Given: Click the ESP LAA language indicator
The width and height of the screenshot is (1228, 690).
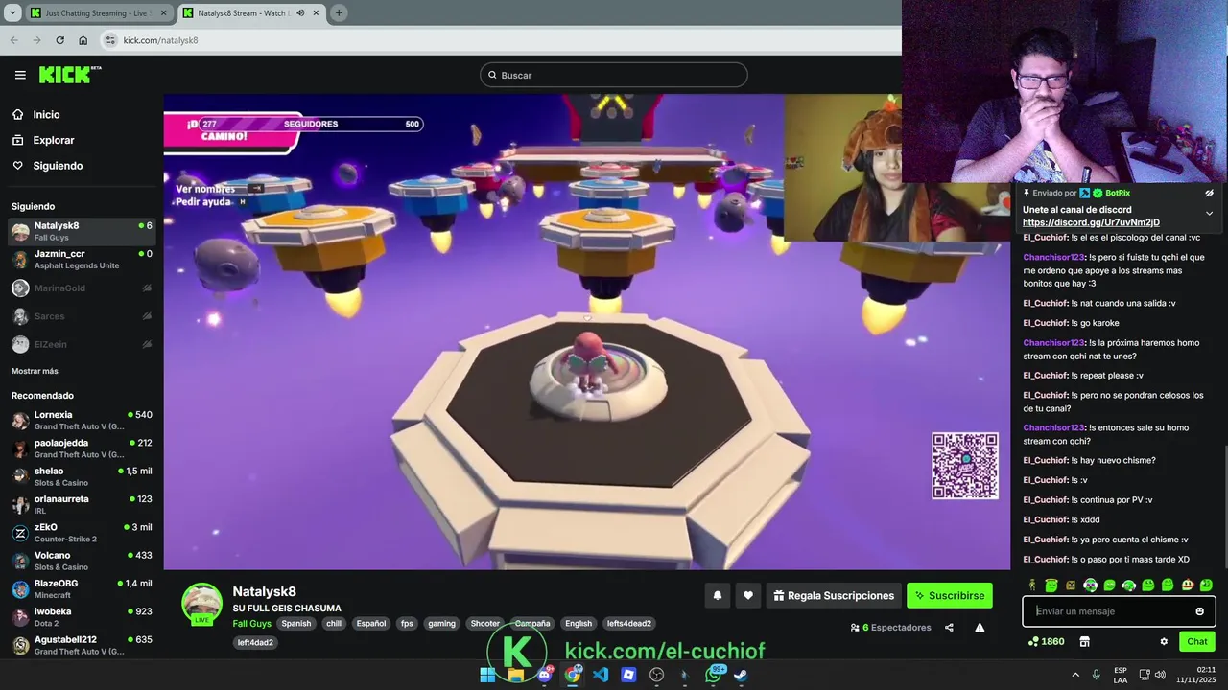Looking at the screenshot, I should tap(1121, 675).
